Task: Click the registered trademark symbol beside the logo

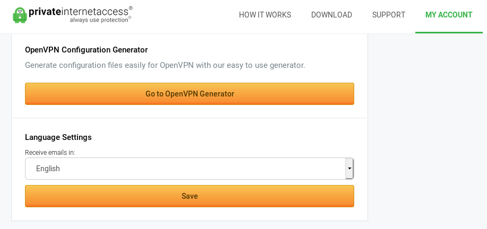Action: pos(131,8)
